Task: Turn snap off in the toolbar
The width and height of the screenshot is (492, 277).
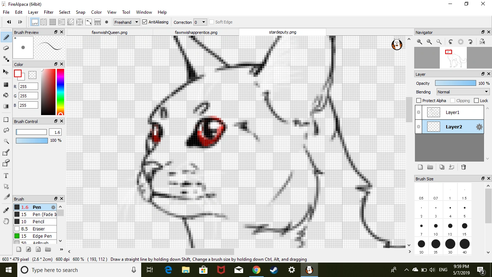Action: [x=35, y=22]
